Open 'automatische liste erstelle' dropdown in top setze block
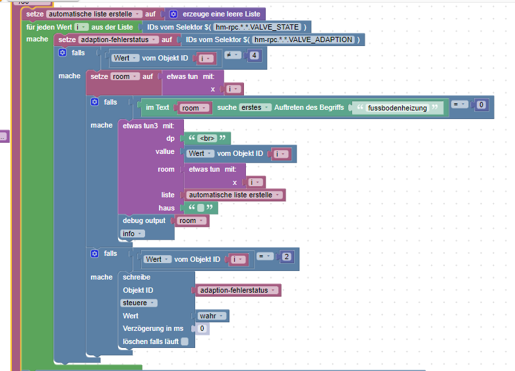This screenshot has height=371, width=515. 94,14
